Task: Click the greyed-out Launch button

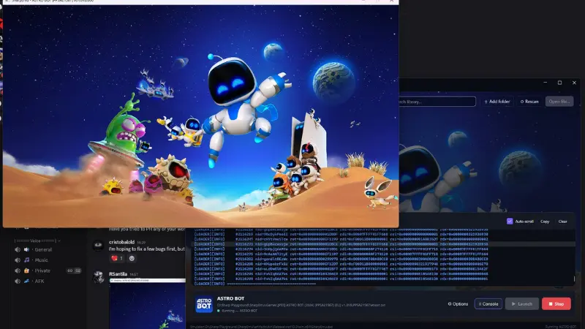Action: coord(521,303)
